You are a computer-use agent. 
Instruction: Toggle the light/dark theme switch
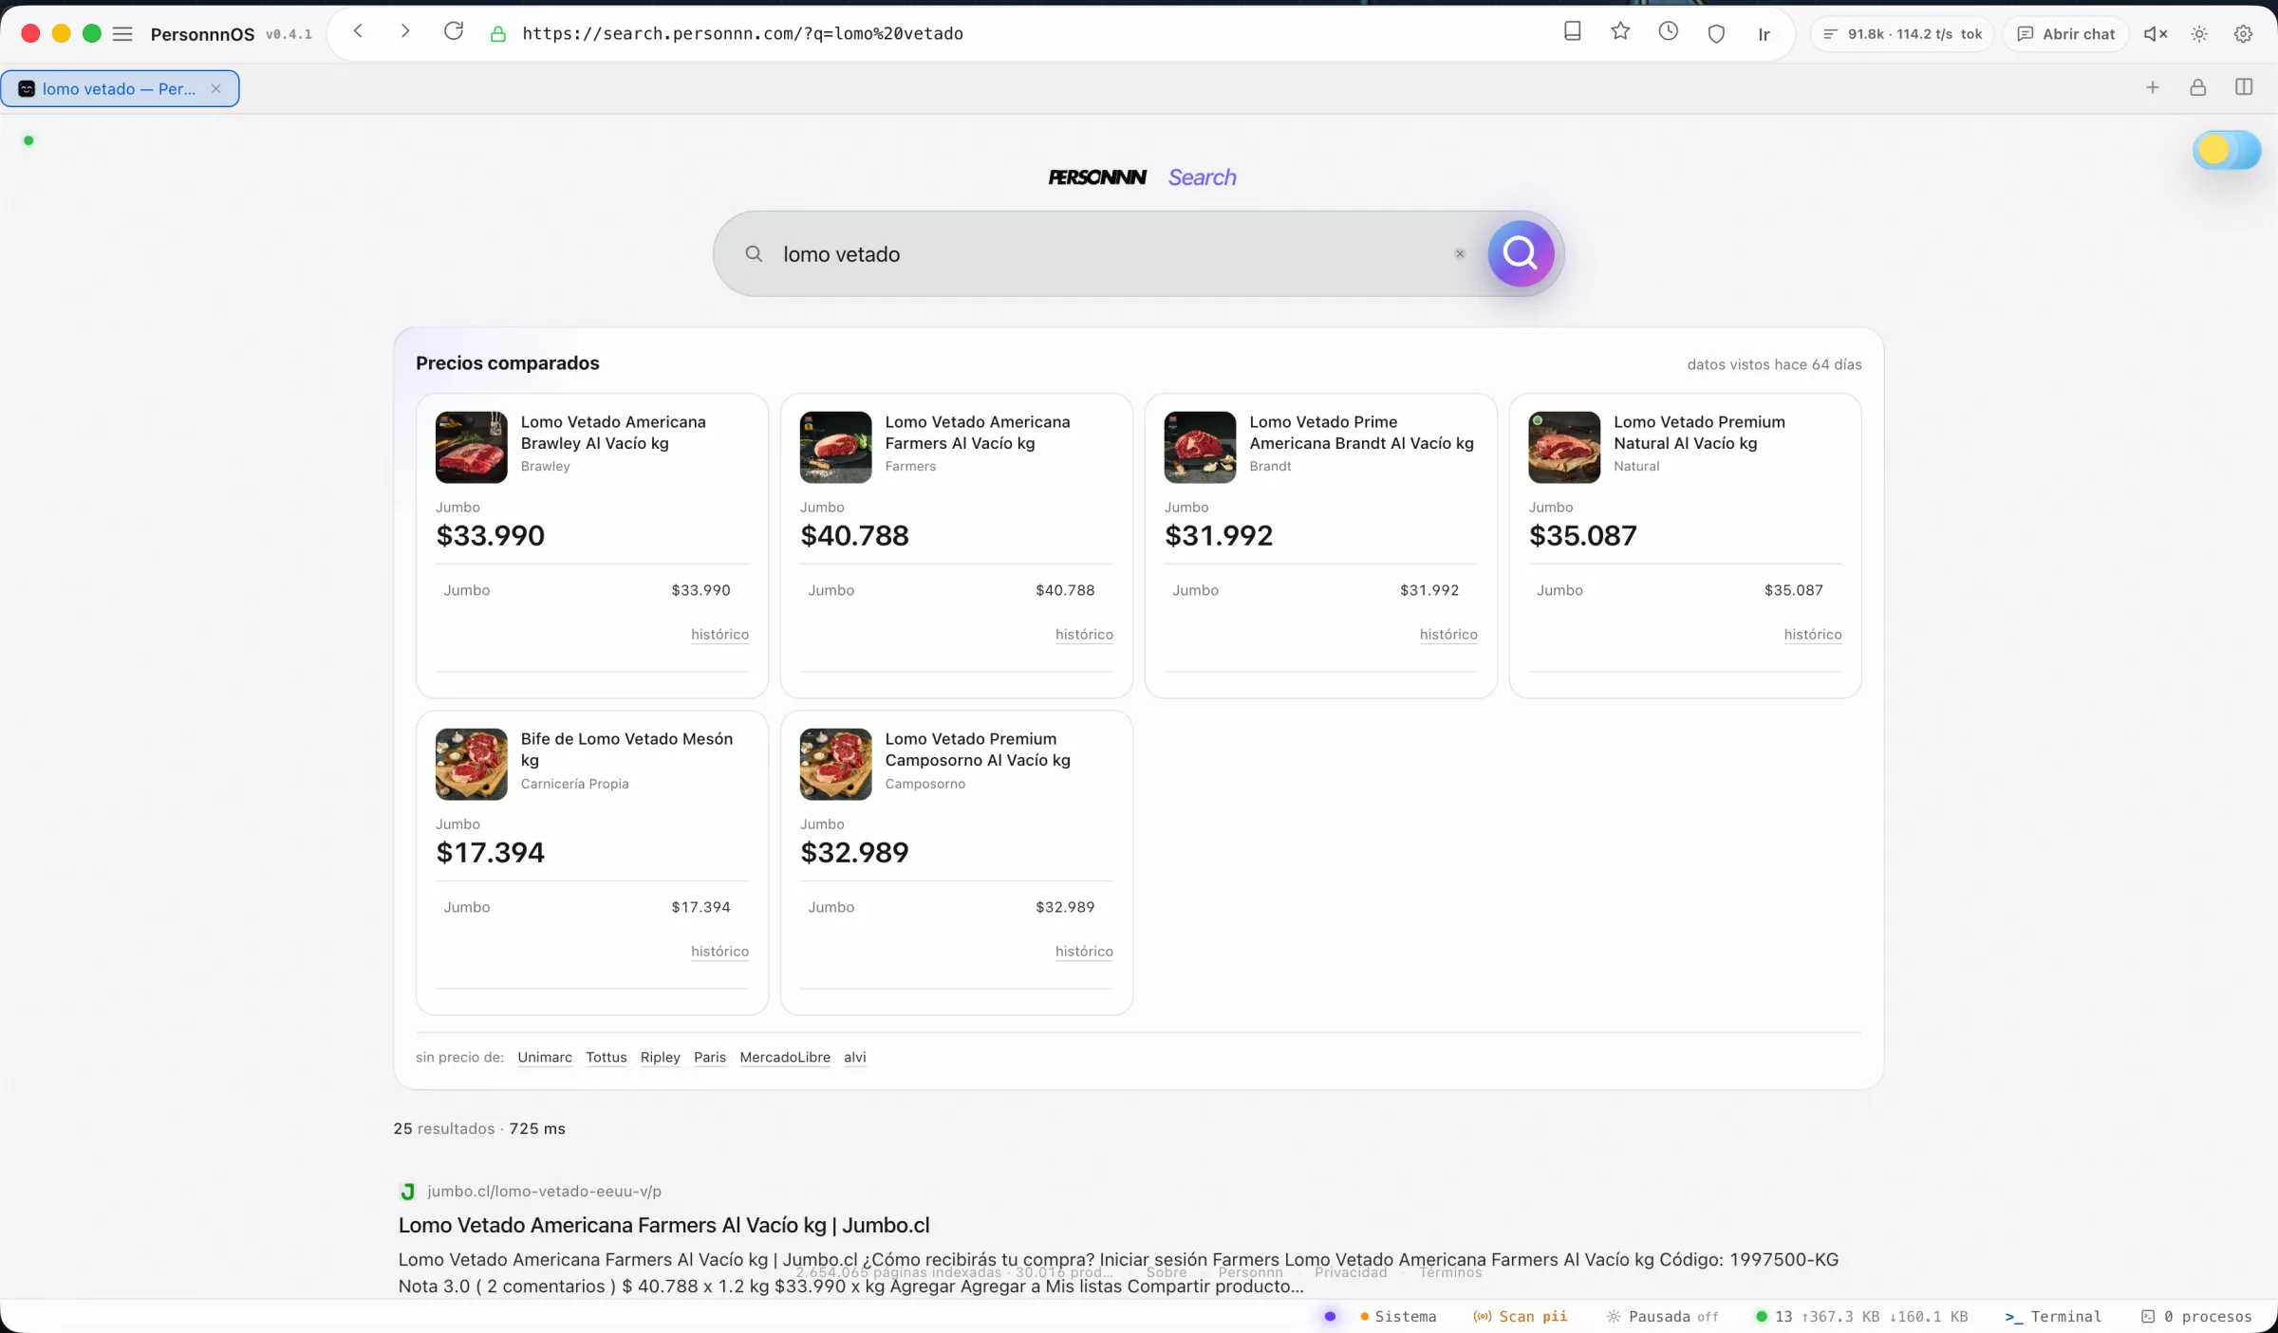(2227, 150)
